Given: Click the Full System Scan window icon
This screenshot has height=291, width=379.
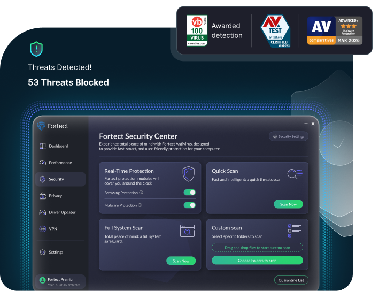Looking at the screenshot, I should point(187,231).
